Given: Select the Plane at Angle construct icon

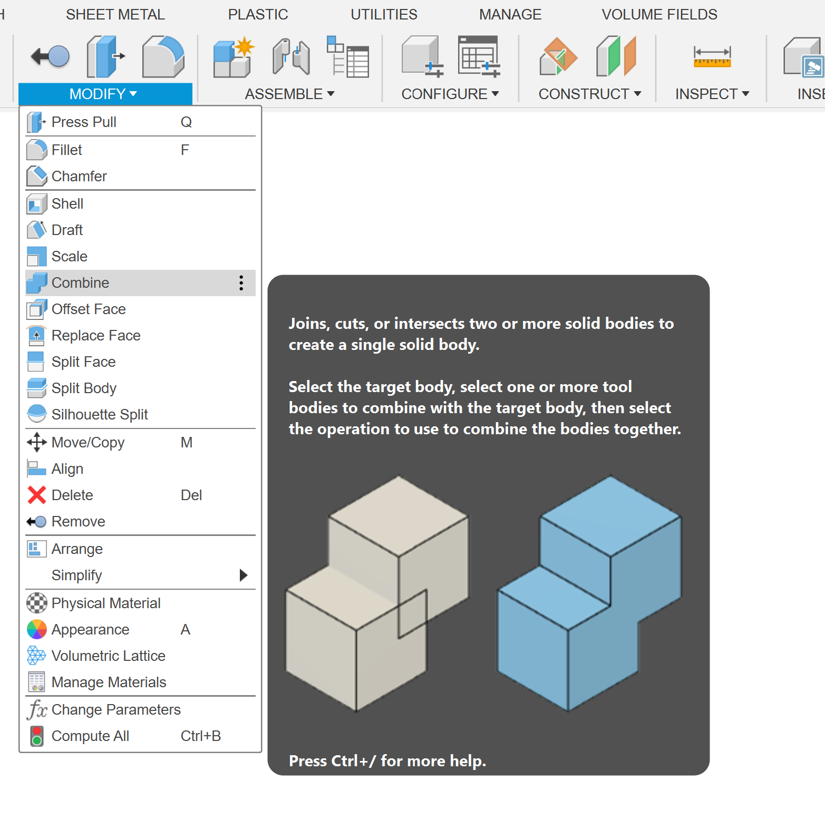Looking at the screenshot, I should 558,57.
